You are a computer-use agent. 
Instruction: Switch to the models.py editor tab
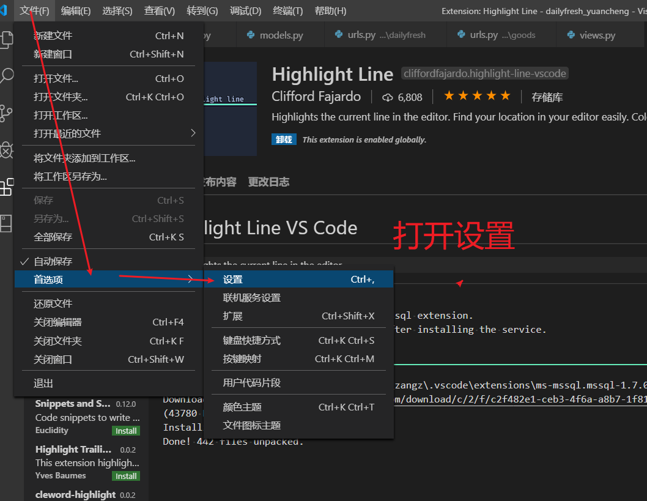281,35
